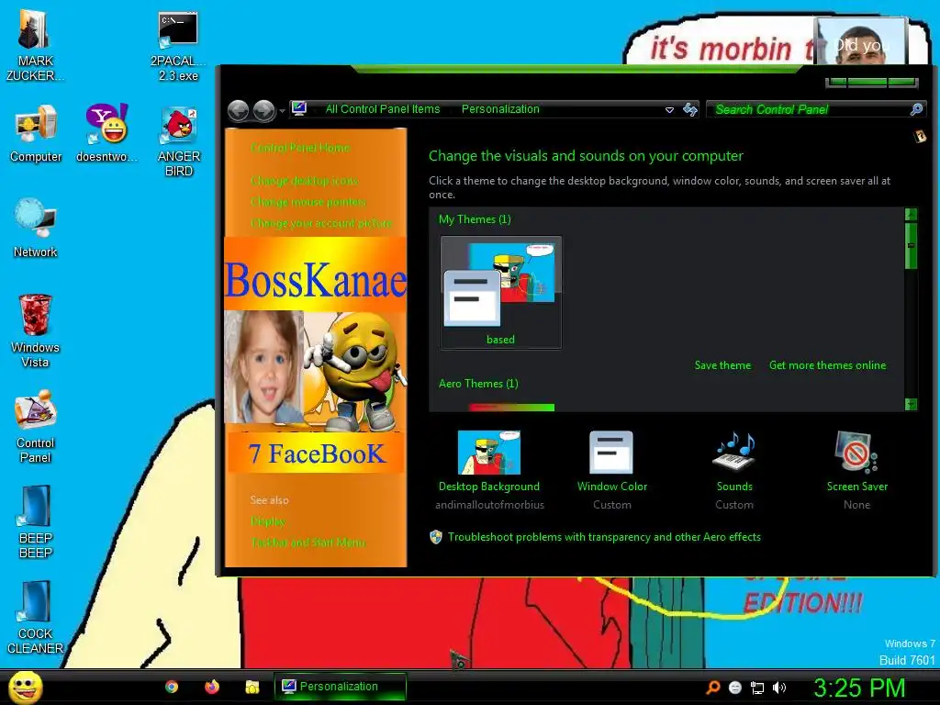Open Taskbar and Start Menu link
The width and height of the screenshot is (940, 705).
[308, 542]
